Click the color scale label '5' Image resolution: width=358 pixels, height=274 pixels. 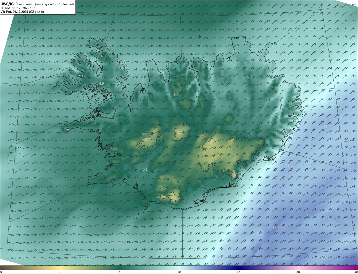tap(119, 272)
